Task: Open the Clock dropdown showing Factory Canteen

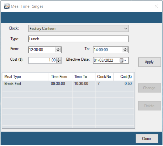Action: coord(78,28)
